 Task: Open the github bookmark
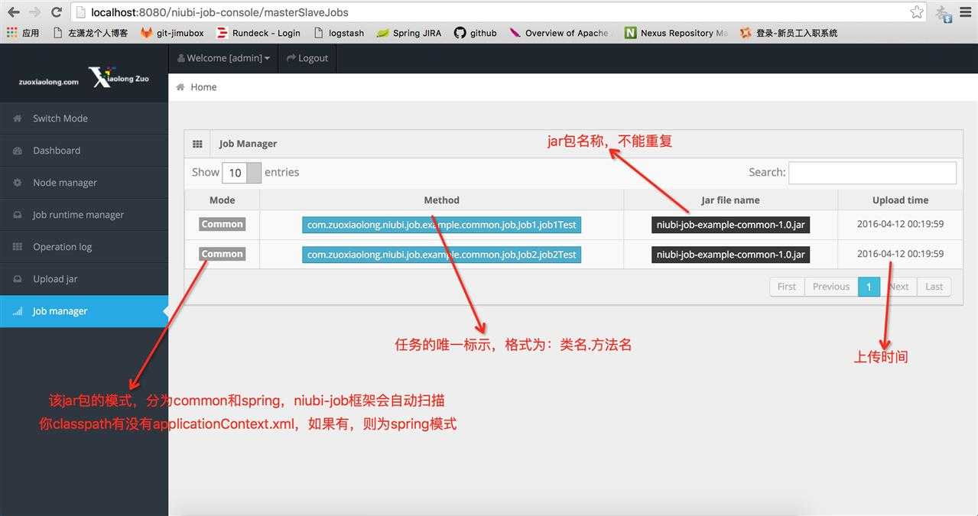point(476,33)
